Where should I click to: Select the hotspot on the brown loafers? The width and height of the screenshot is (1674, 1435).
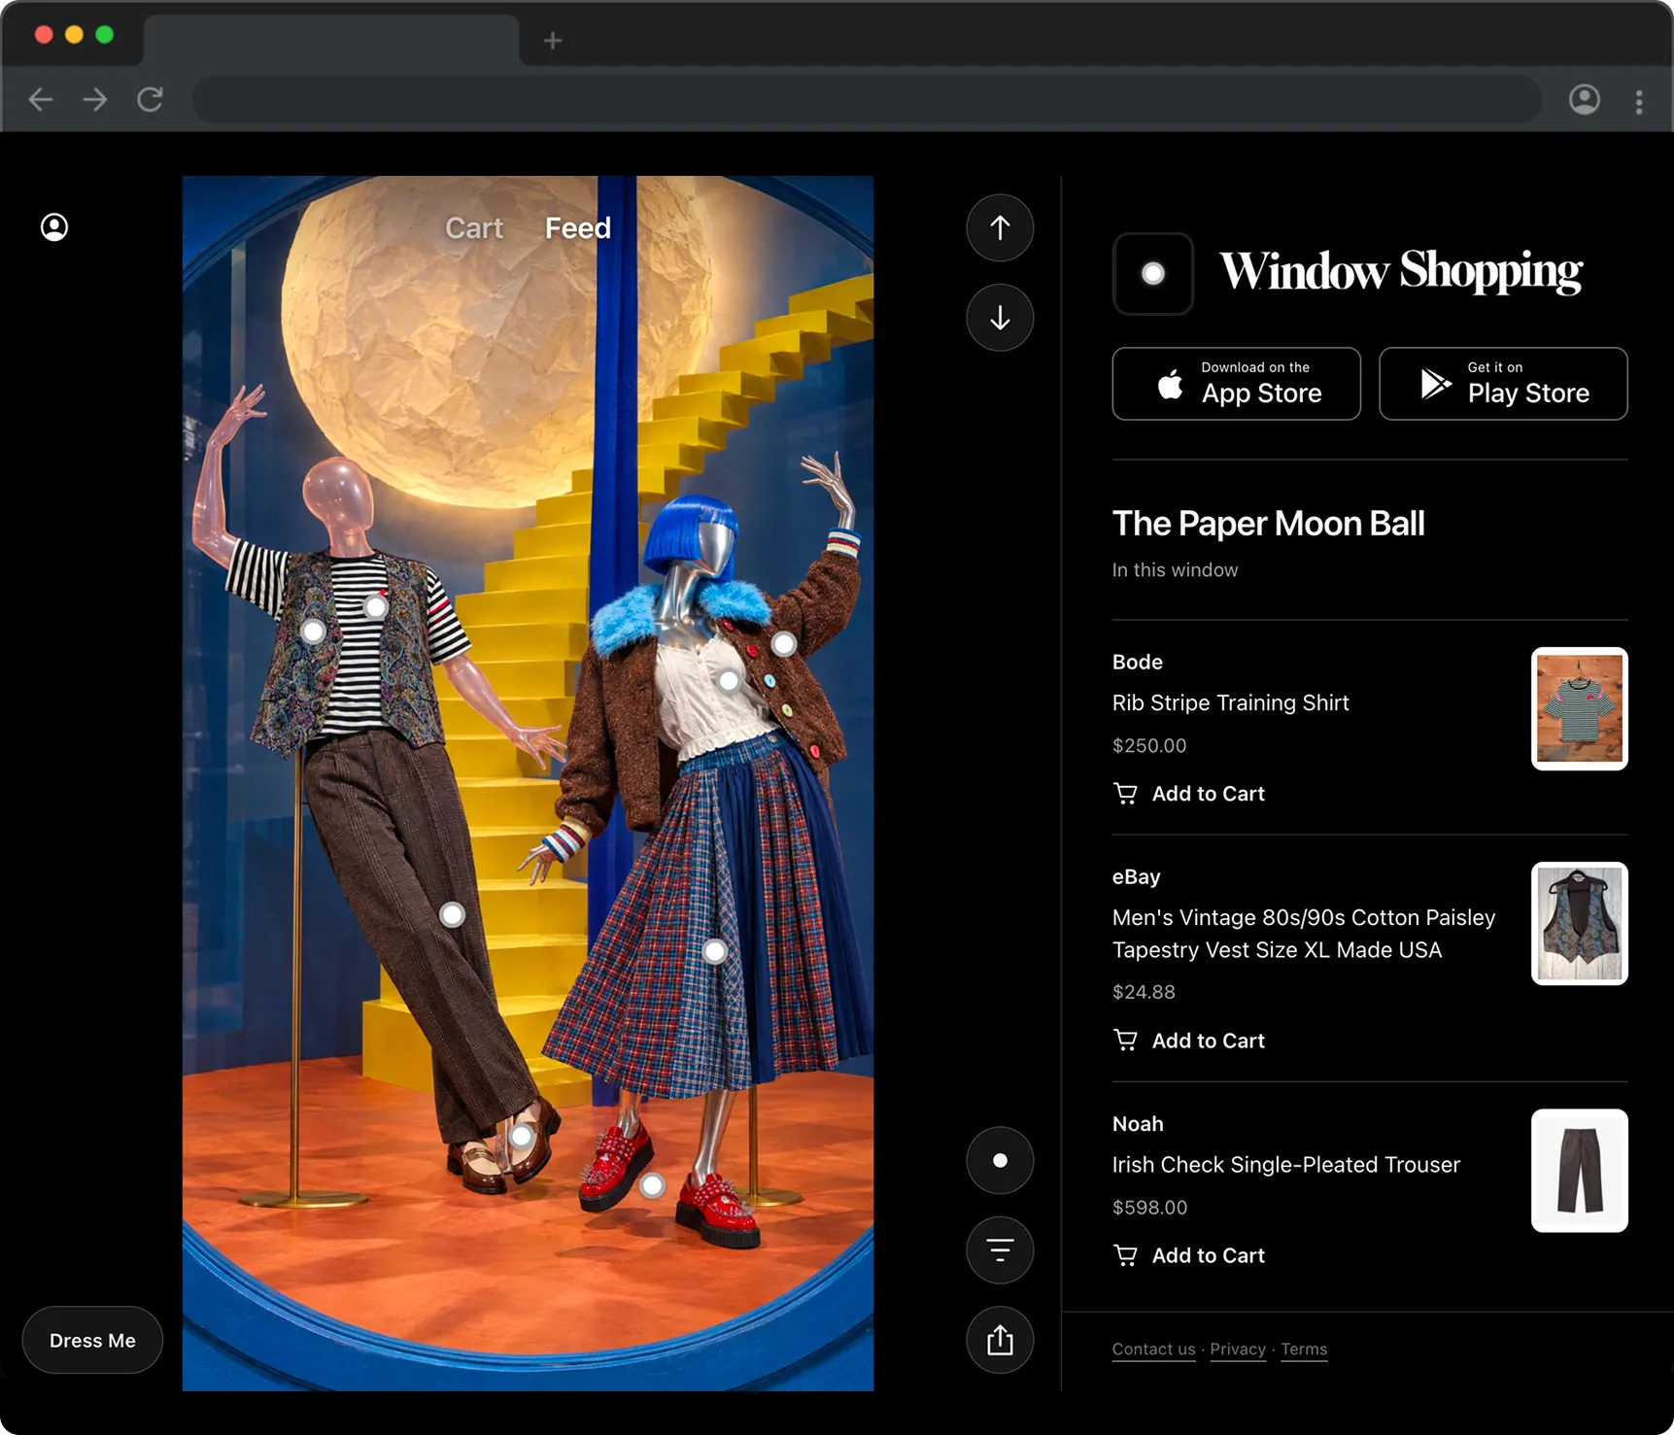tap(522, 1136)
